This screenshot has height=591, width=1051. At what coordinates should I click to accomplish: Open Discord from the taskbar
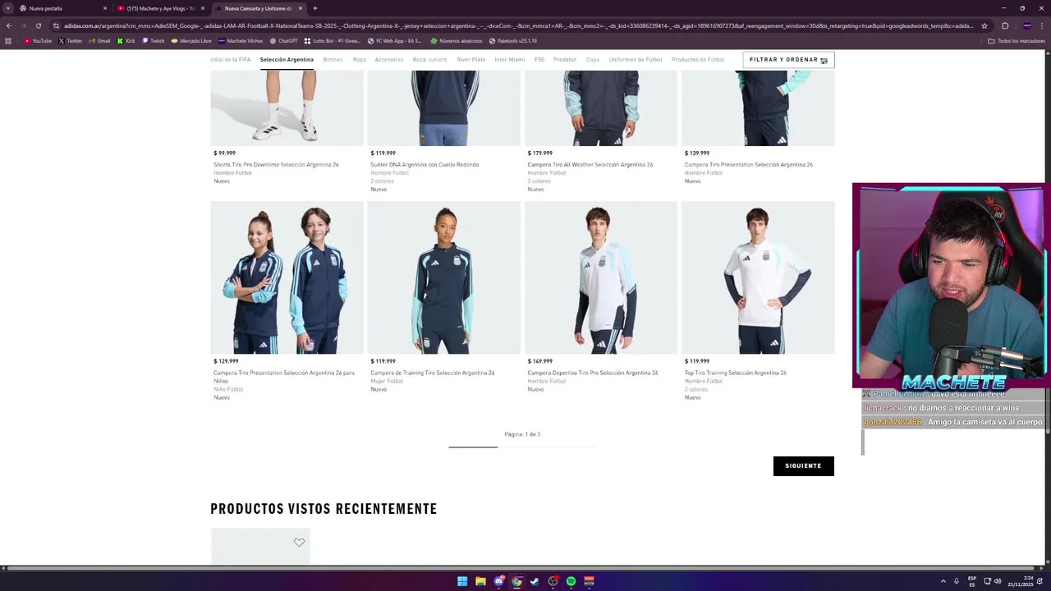pyautogui.click(x=498, y=581)
